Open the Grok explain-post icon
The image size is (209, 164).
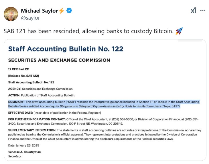click(x=193, y=11)
